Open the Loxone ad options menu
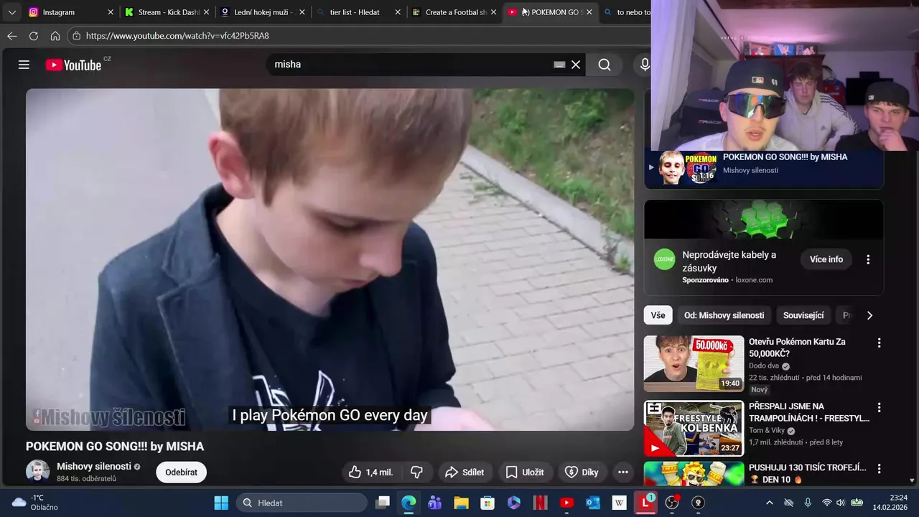This screenshot has width=919, height=517. pyautogui.click(x=868, y=259)
